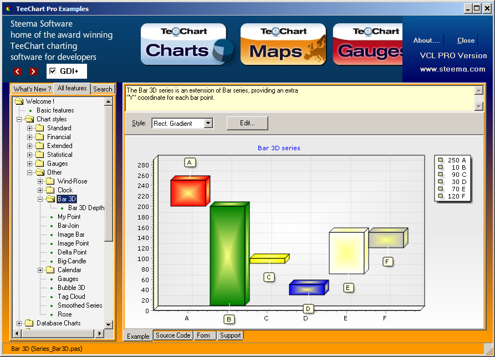Click the tree's horizontal scrollbar right arrow

coord(99,333)
